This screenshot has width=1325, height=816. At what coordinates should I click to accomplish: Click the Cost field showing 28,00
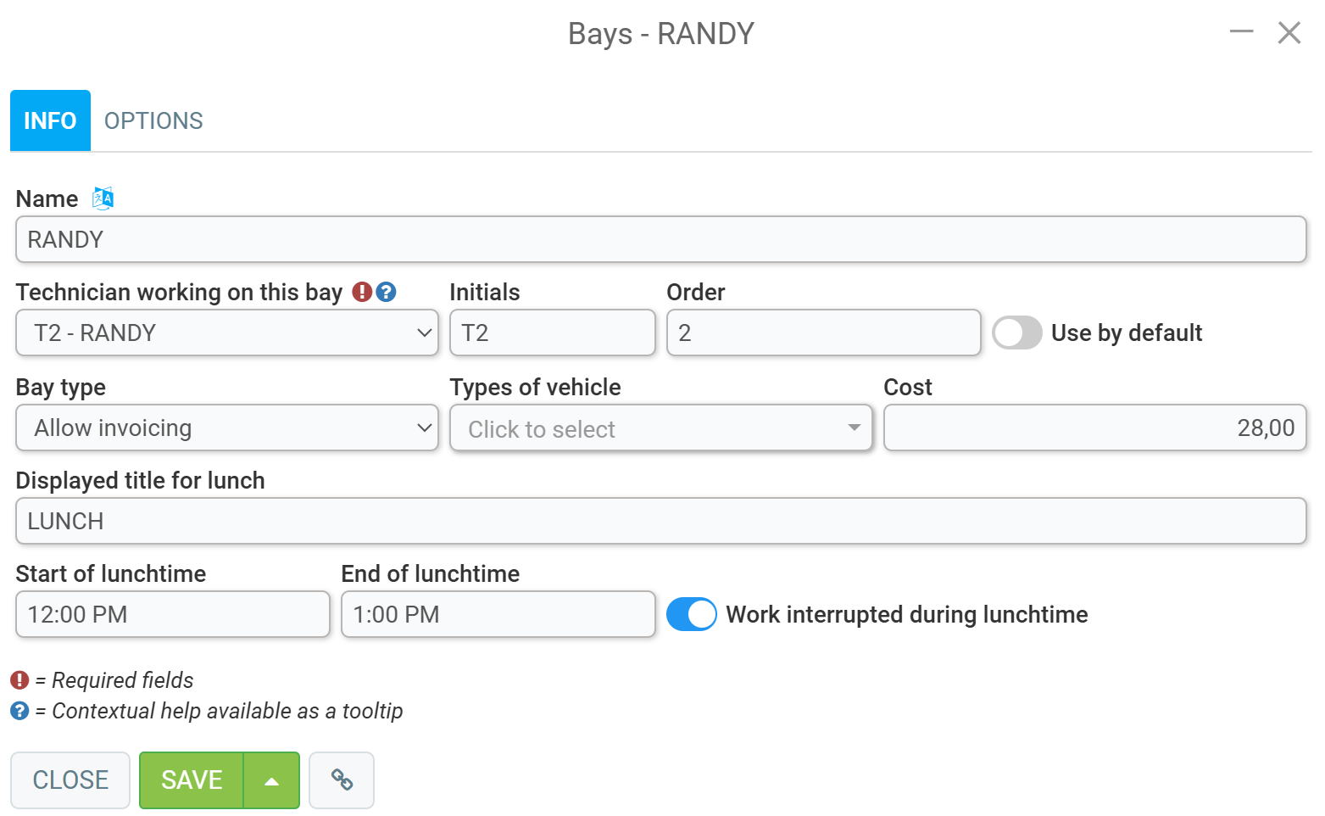pyautogui.click(x=1095, y=428)
